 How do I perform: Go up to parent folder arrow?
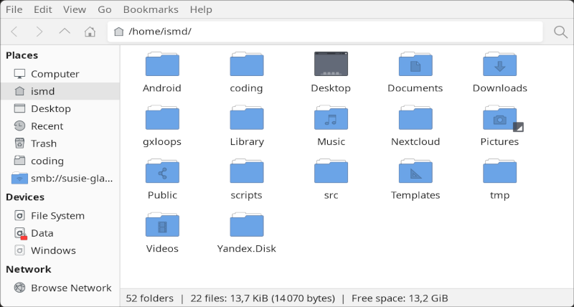pos(65,32)
